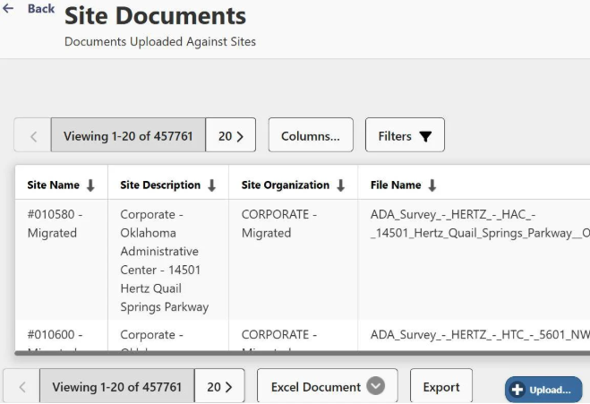590x404 pixels.
Task: Sort by Site Organization arrow icon
Action: 341,185
